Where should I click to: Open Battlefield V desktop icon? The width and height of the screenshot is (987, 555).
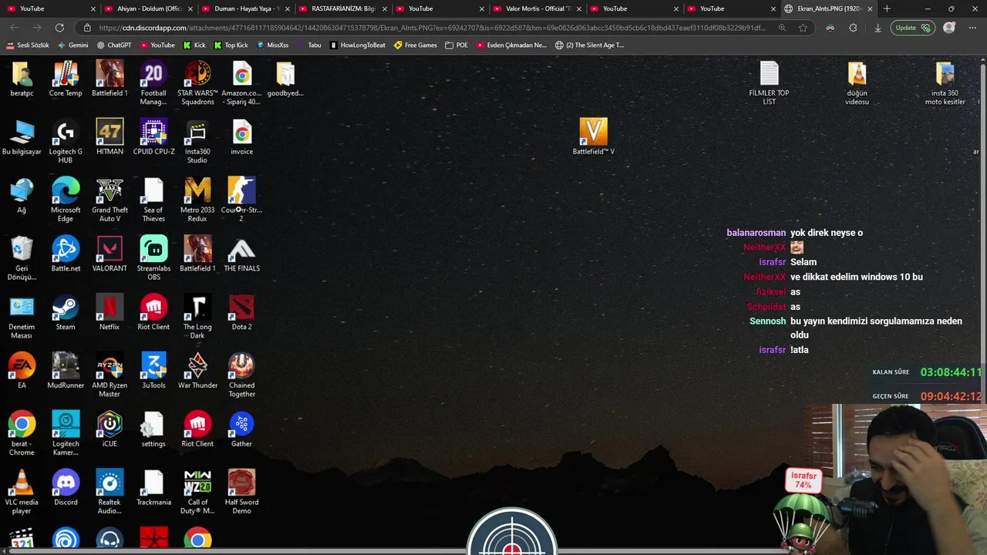pos(593,137)
